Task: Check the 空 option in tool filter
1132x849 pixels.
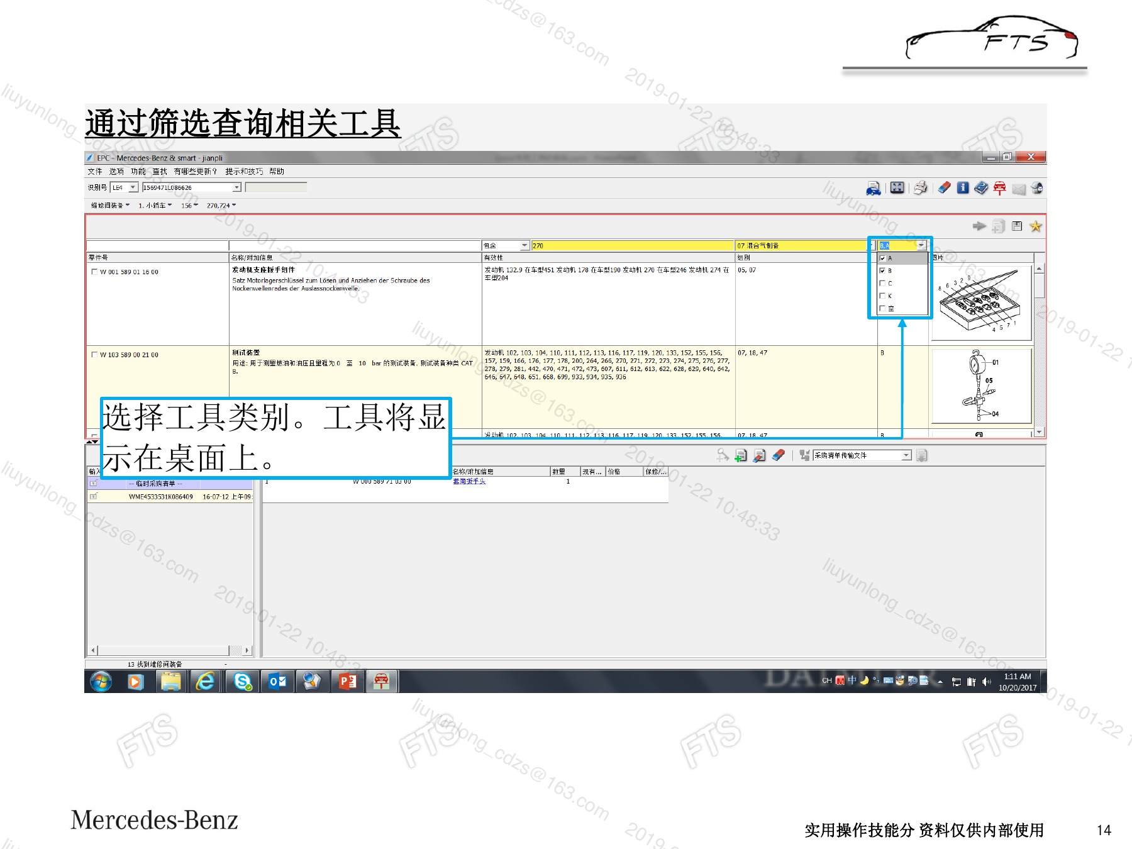Action: pyautogui.click(x=882, y=309)
